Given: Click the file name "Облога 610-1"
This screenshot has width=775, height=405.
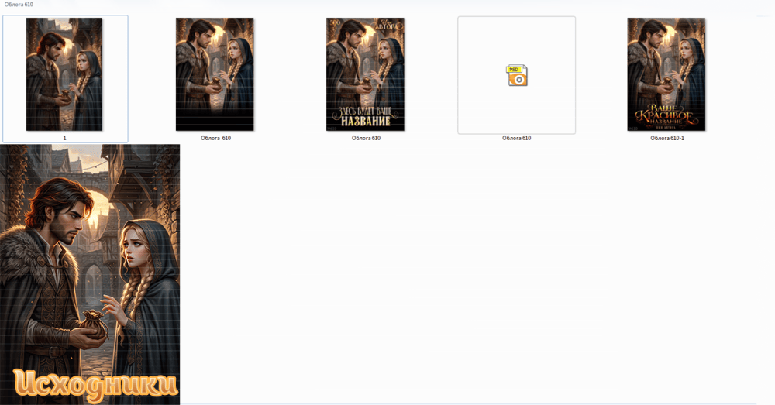Looking at the screenshot, I should (667, 139).
